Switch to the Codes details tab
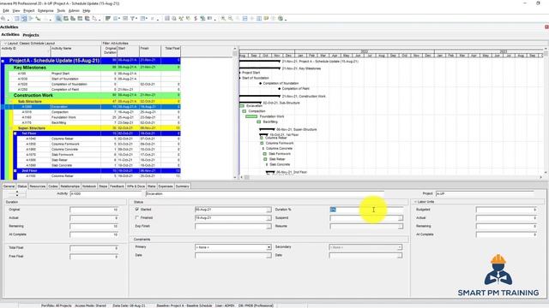The height and width of the screenshot is (308, 549). pos(53,187)
